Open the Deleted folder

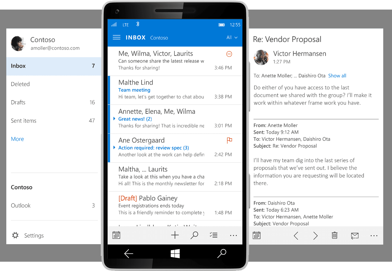pos(54,84)
